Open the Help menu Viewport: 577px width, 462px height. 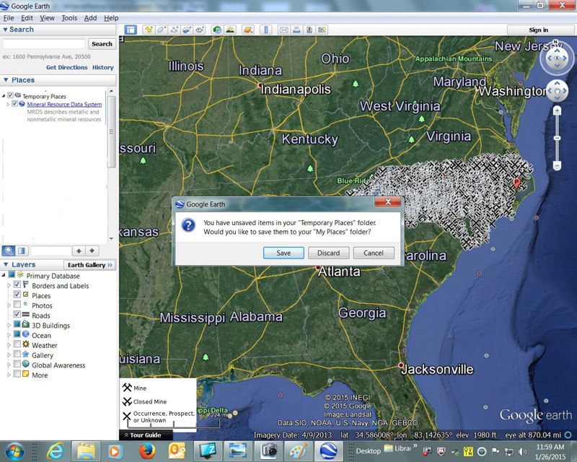[111, 18]
